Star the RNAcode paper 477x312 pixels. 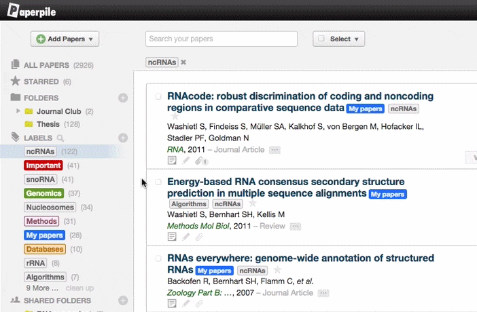click(x=175, y=117)
